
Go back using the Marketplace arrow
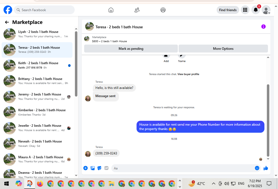tap(7, 22)
